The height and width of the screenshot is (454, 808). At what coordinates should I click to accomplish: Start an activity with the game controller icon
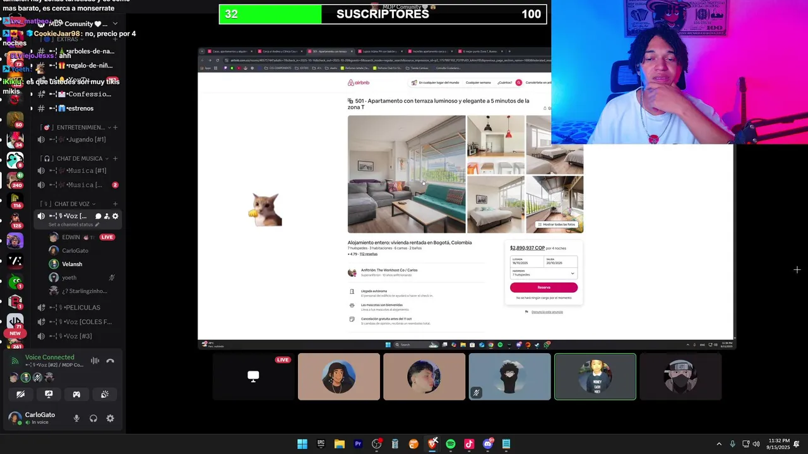pyautogui.click(x=76, y=394)
